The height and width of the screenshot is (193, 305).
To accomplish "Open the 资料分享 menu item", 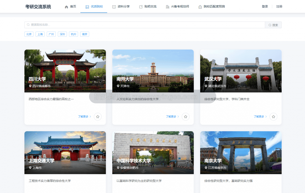I will pos(121,7).
